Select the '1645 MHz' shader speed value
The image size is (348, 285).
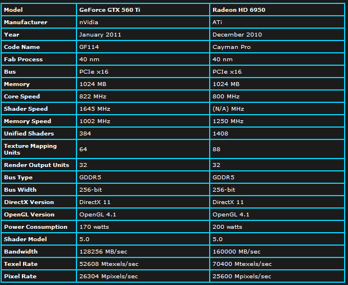coord(95,108)
